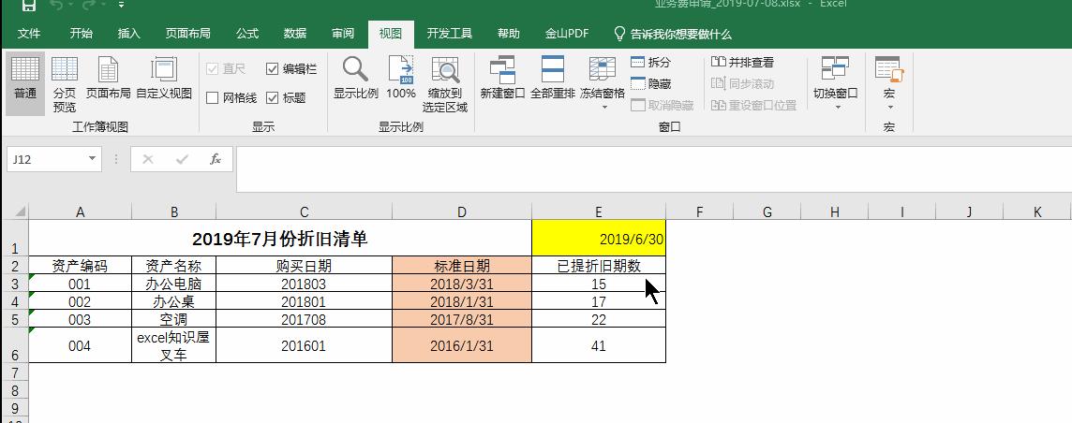The width and height of the screenshot is (1072, 423).
Task: Switch to Page Layout (页面布局) view icon
Action: pyautogui.click(x=108, y=80)
